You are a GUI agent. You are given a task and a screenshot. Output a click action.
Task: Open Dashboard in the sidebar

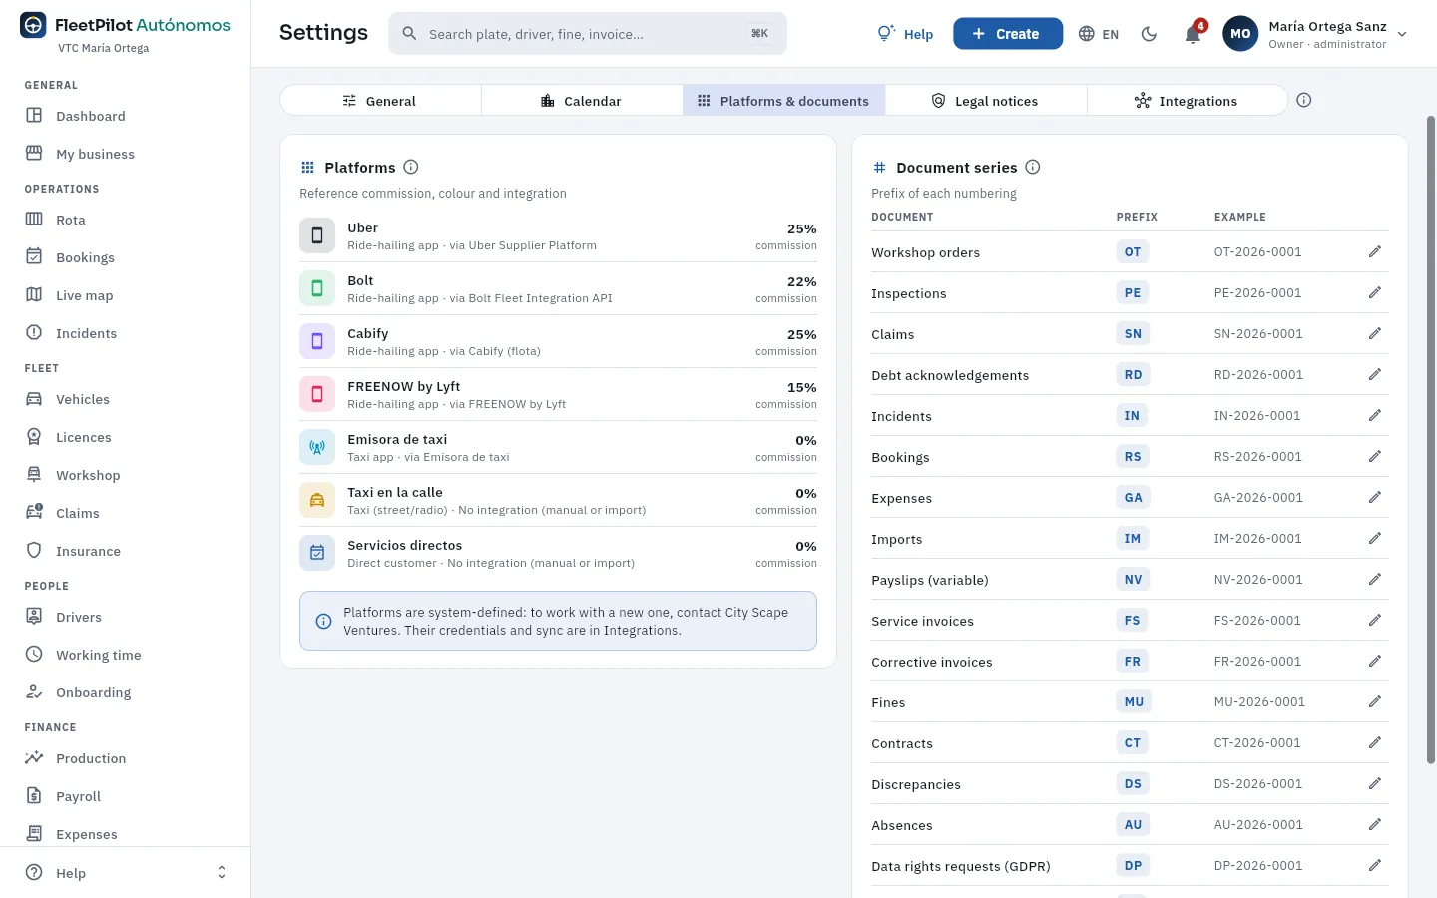125,116
